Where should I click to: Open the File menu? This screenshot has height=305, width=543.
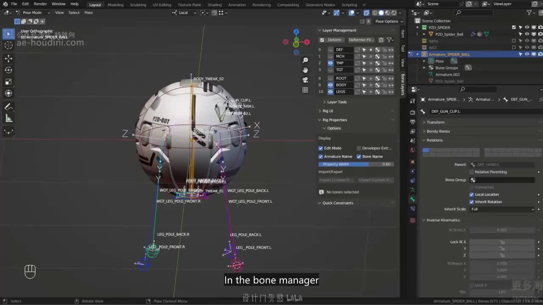click(14, 4)
